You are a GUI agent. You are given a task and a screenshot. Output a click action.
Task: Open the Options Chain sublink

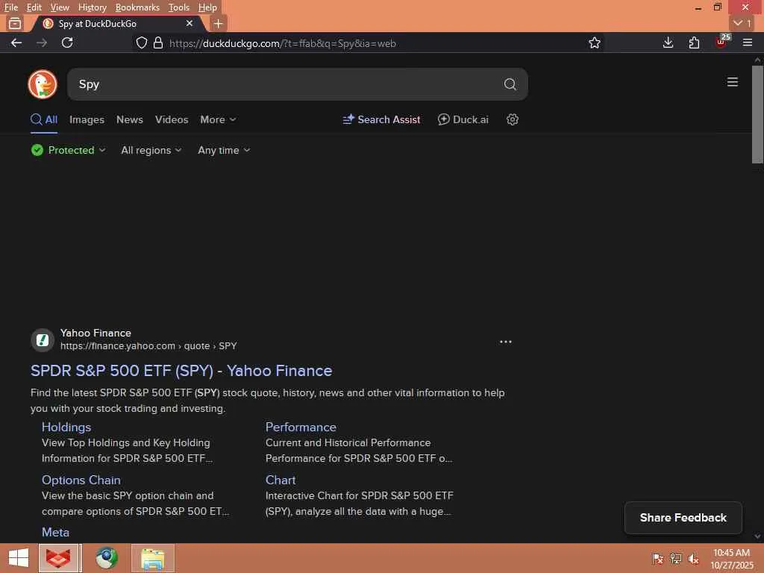tap(81, 480)
